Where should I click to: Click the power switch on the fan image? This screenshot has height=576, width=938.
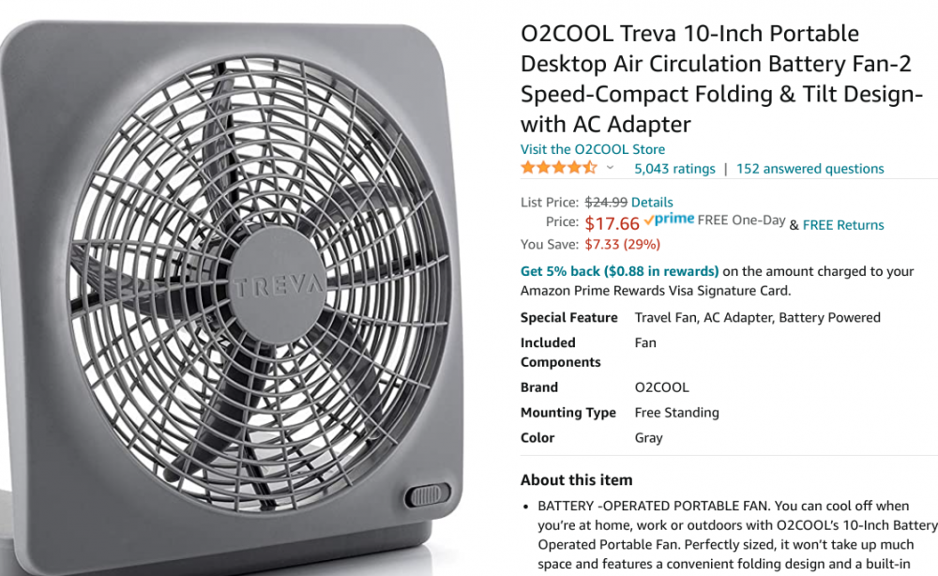(430, 494)
